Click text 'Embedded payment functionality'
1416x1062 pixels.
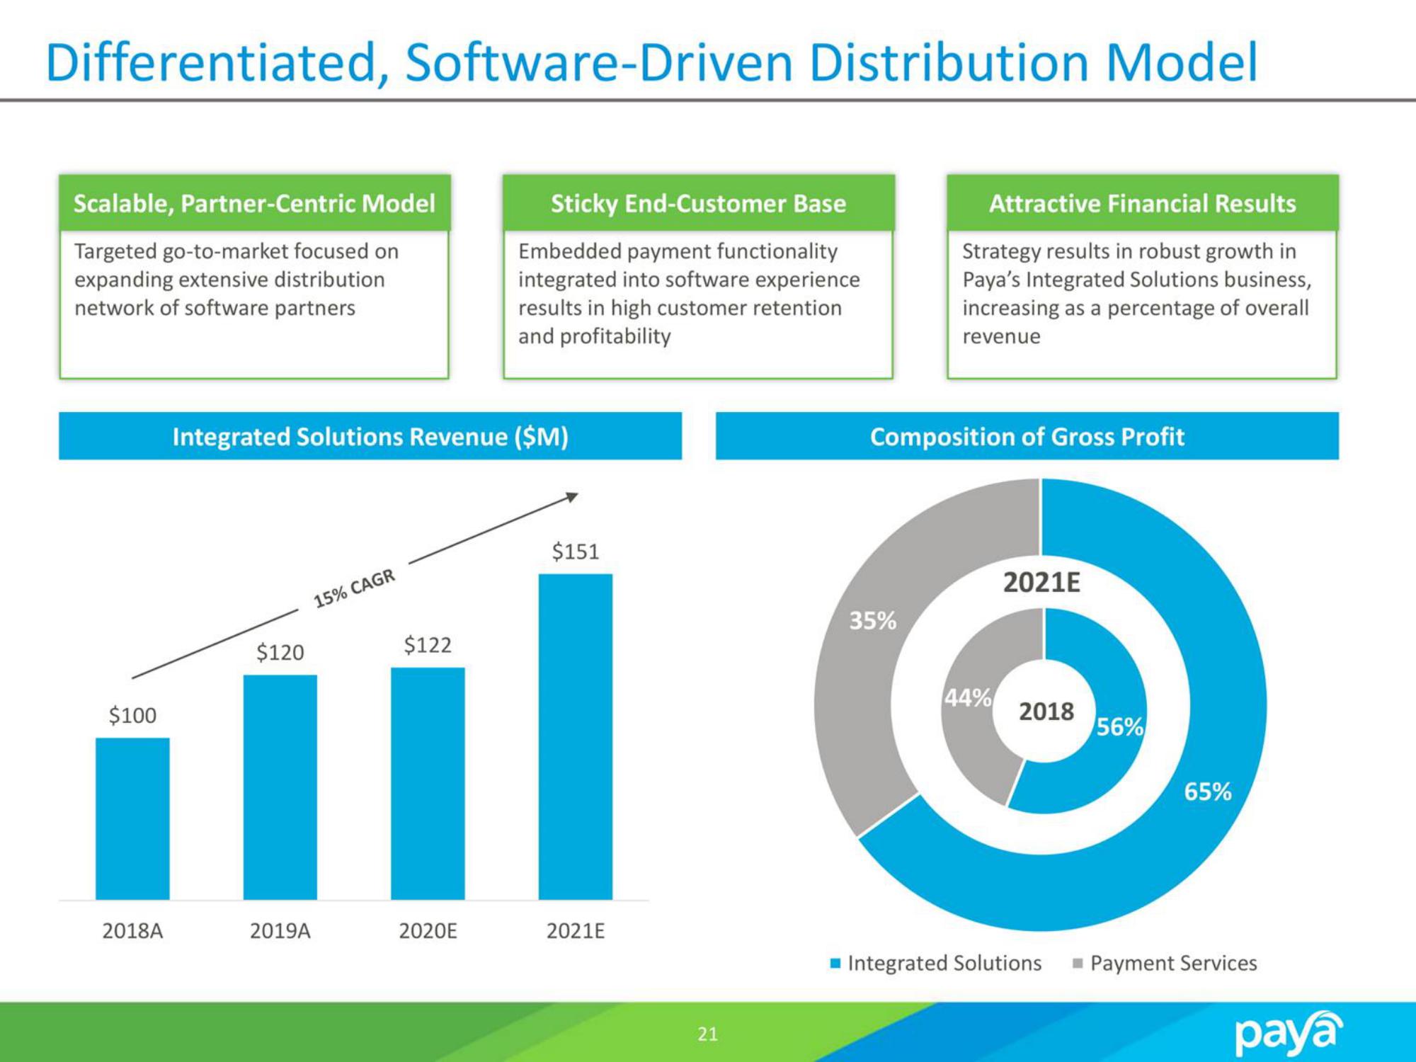678,251
